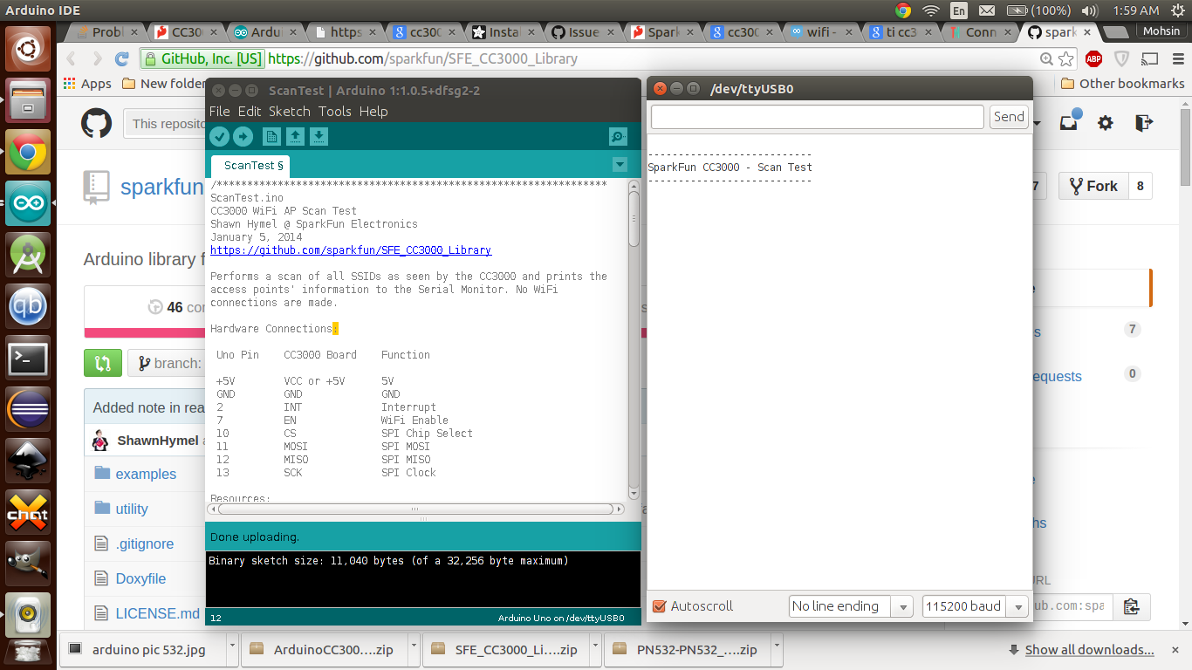Click the serial monitor text input field
Image resolution: width=1192 pixels, height=670 pixels.
[818, 117]
